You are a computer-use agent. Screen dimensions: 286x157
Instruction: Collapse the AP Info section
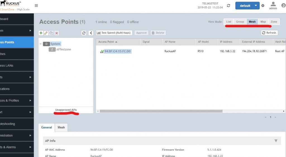(x=276, y=141)
